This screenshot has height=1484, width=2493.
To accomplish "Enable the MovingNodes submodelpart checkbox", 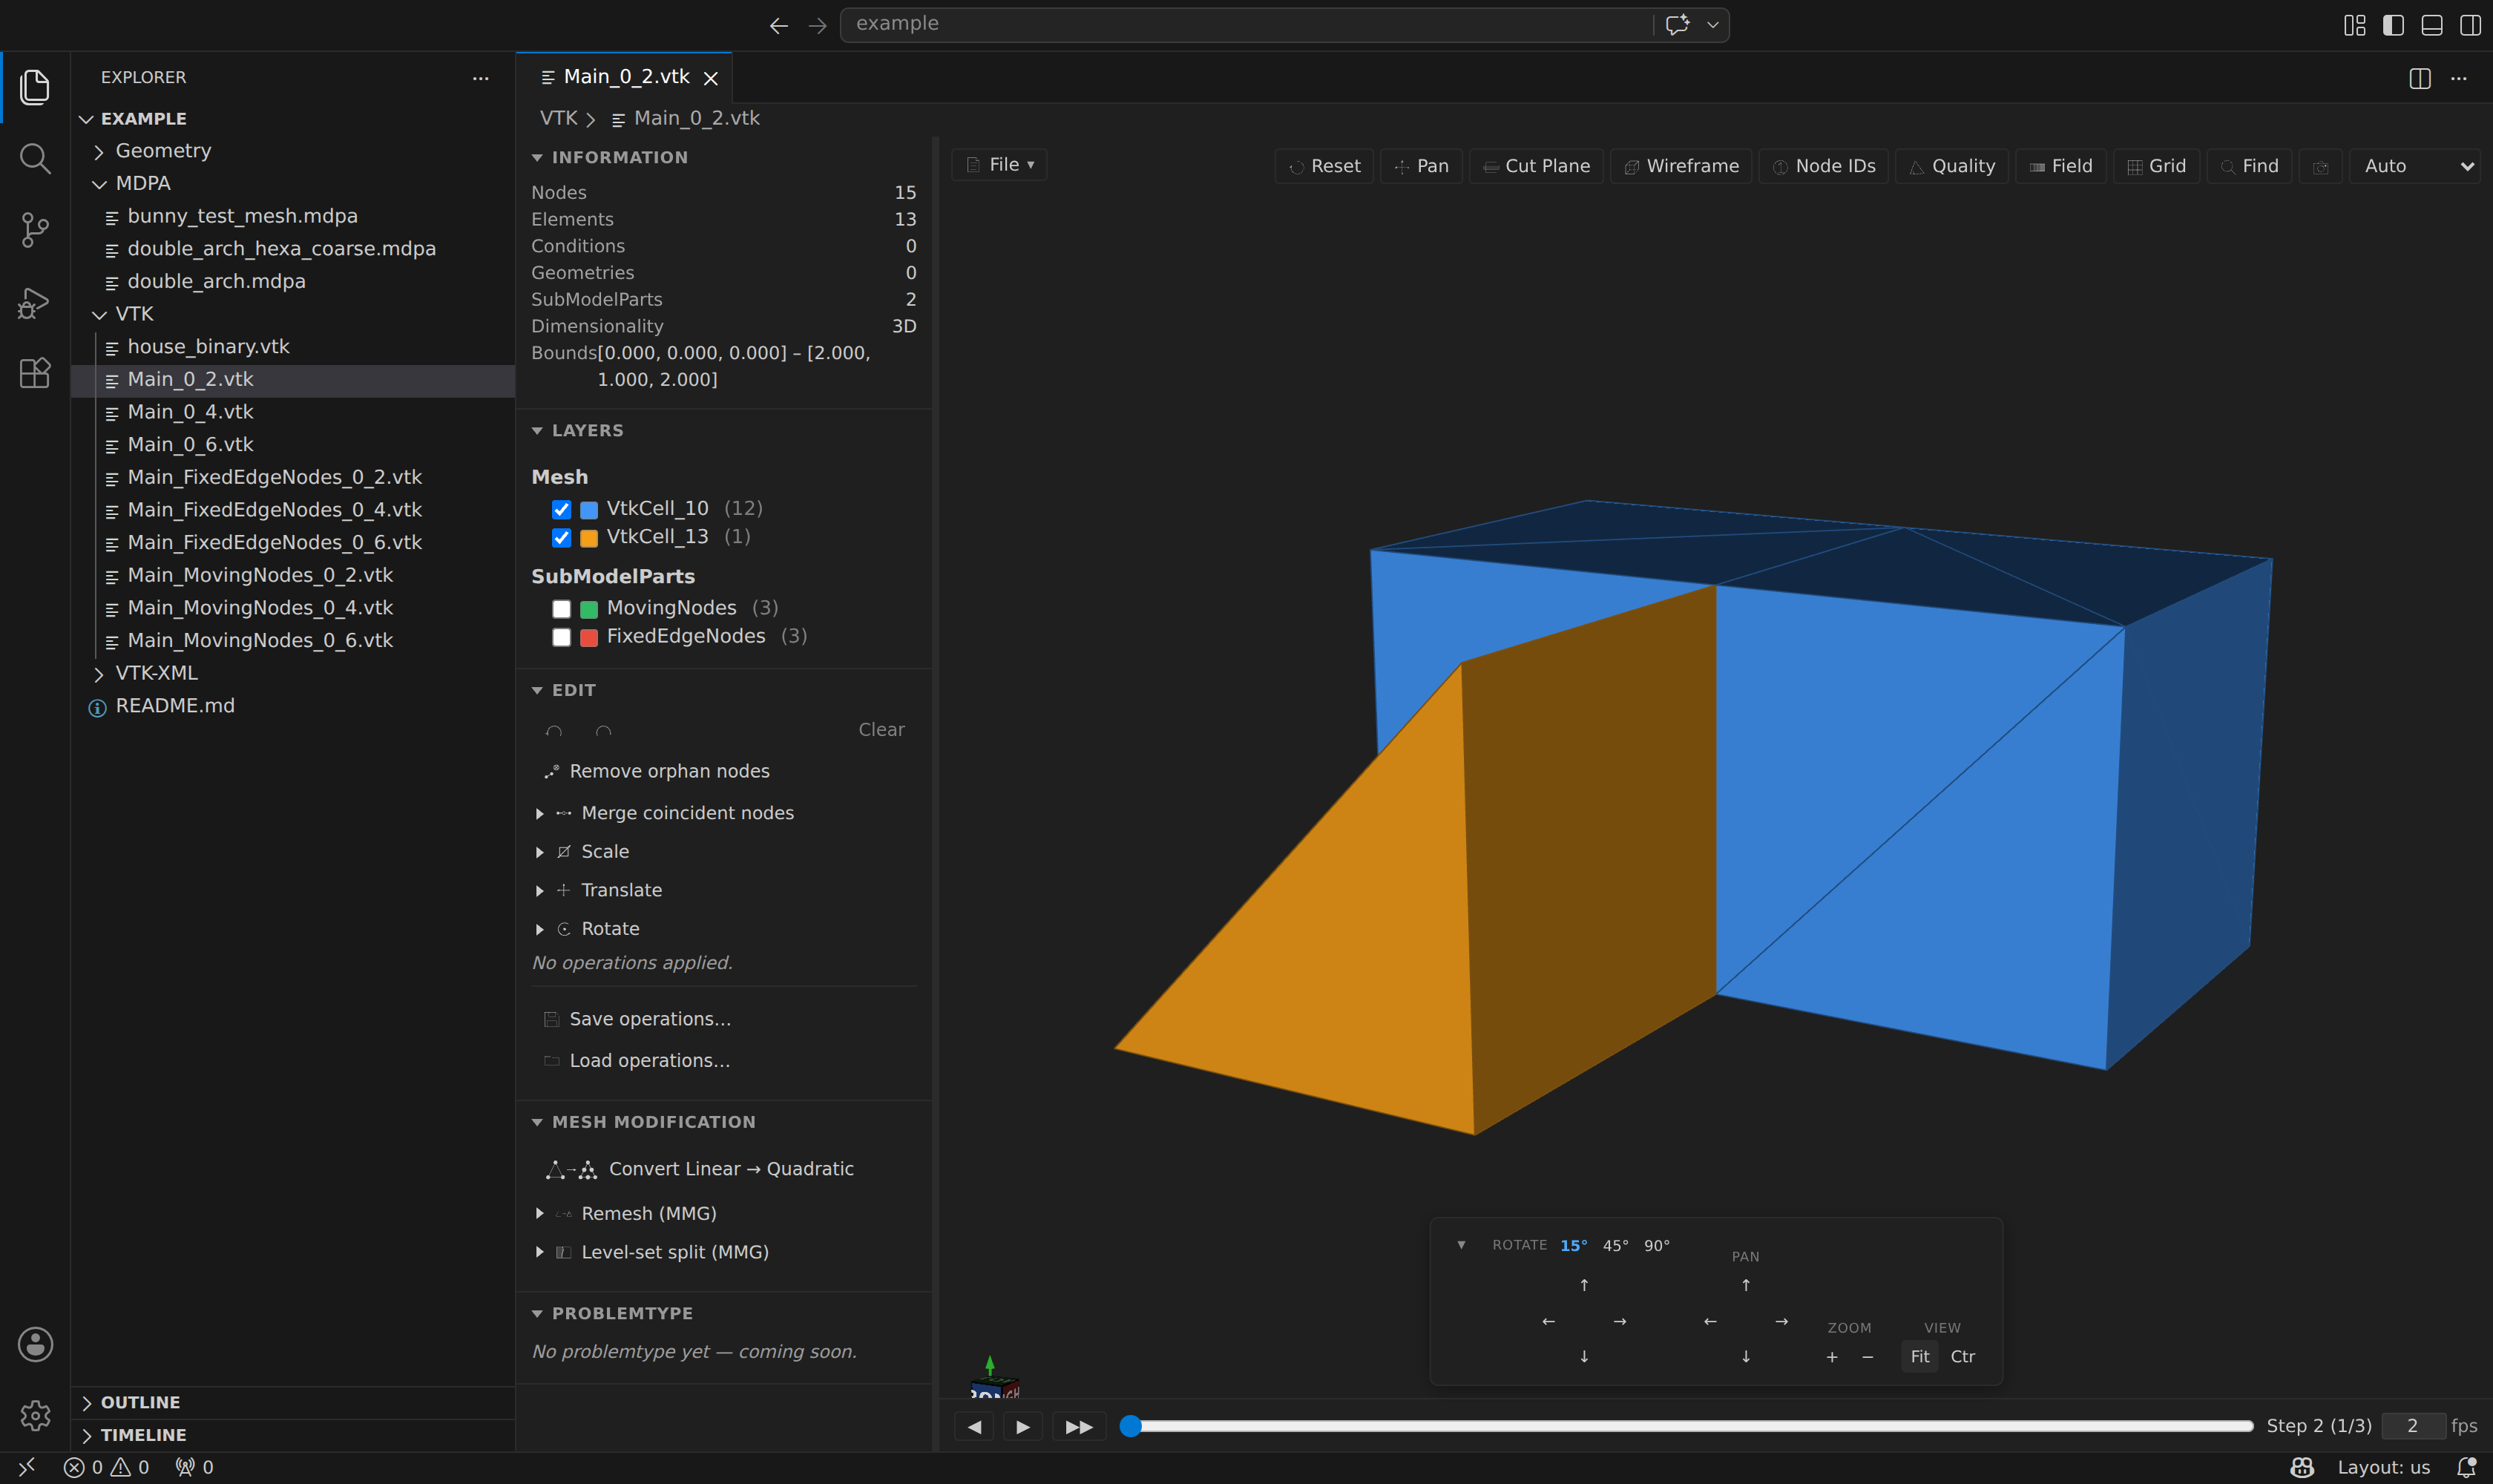I will coord(561,609).
